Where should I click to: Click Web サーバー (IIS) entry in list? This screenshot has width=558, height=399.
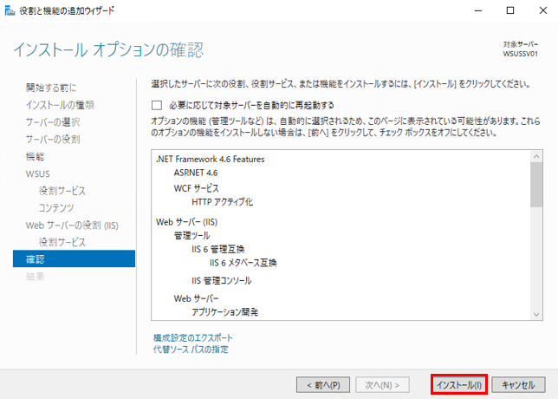pyautogui.click(x=186, y=222)
